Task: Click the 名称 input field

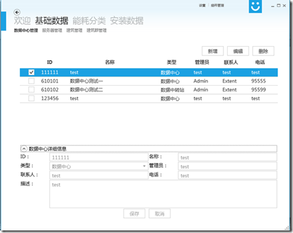Action: 227,157
